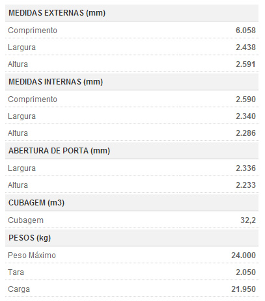Select the Cubagem row label
The image size is (265, 301).
point(26,220)
